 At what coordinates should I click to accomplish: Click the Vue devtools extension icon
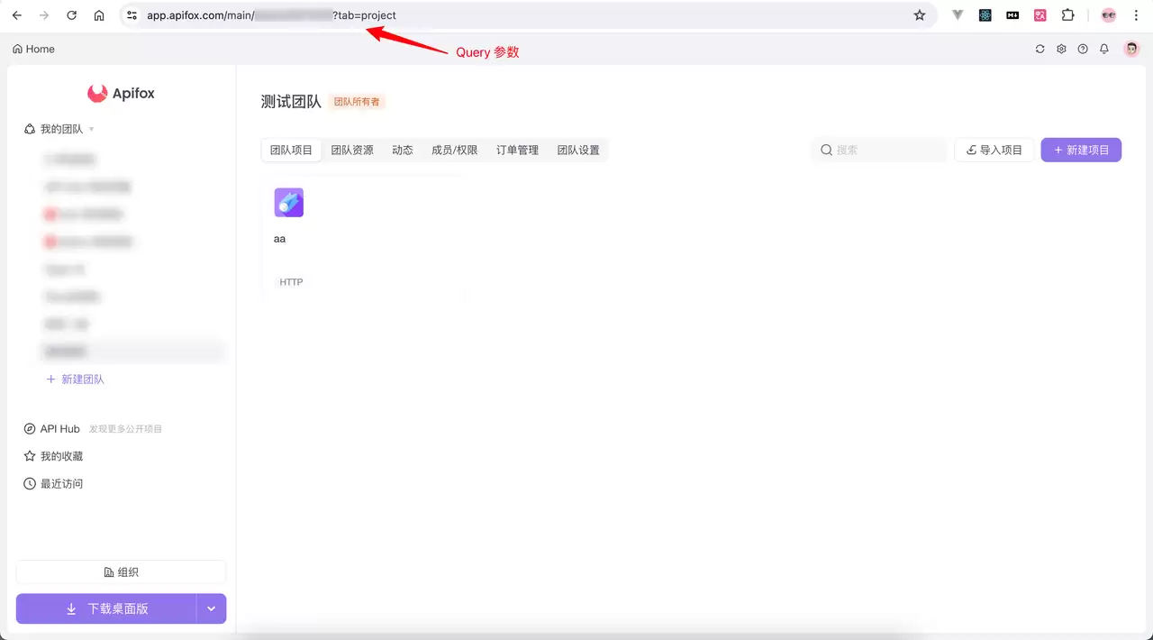(958, 15)
